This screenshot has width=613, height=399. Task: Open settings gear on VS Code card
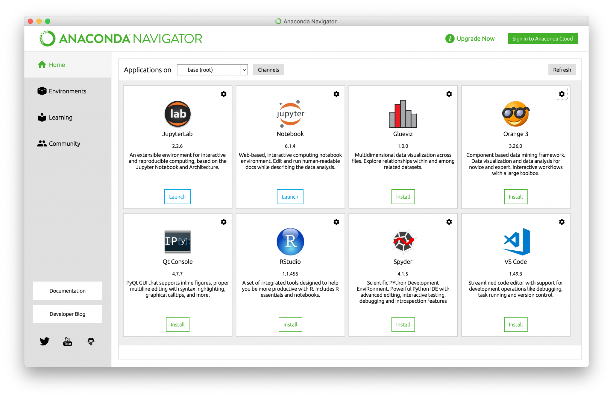[562, 222]
